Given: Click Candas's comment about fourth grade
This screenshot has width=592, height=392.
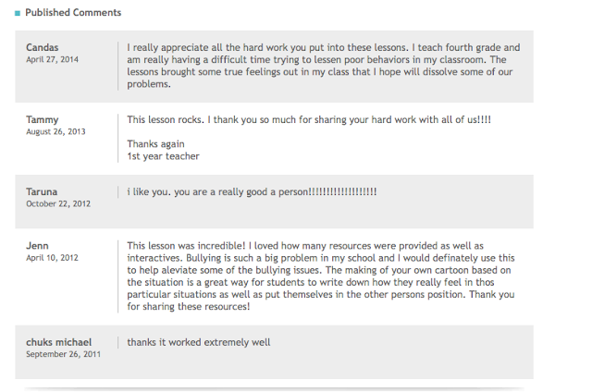Looking at the screenshot, I should point(323,66).
